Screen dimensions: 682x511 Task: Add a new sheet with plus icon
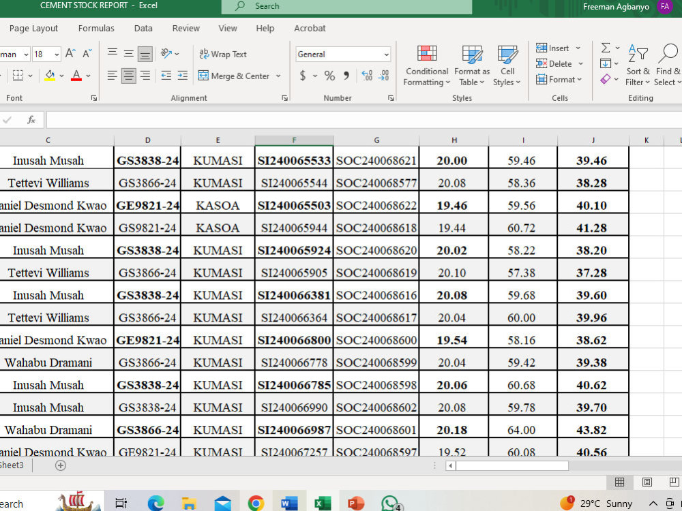61,465
